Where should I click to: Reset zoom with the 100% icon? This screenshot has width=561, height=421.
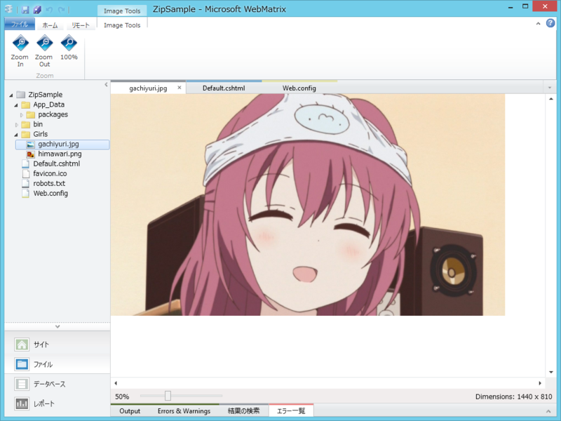[x=69, y=44]
